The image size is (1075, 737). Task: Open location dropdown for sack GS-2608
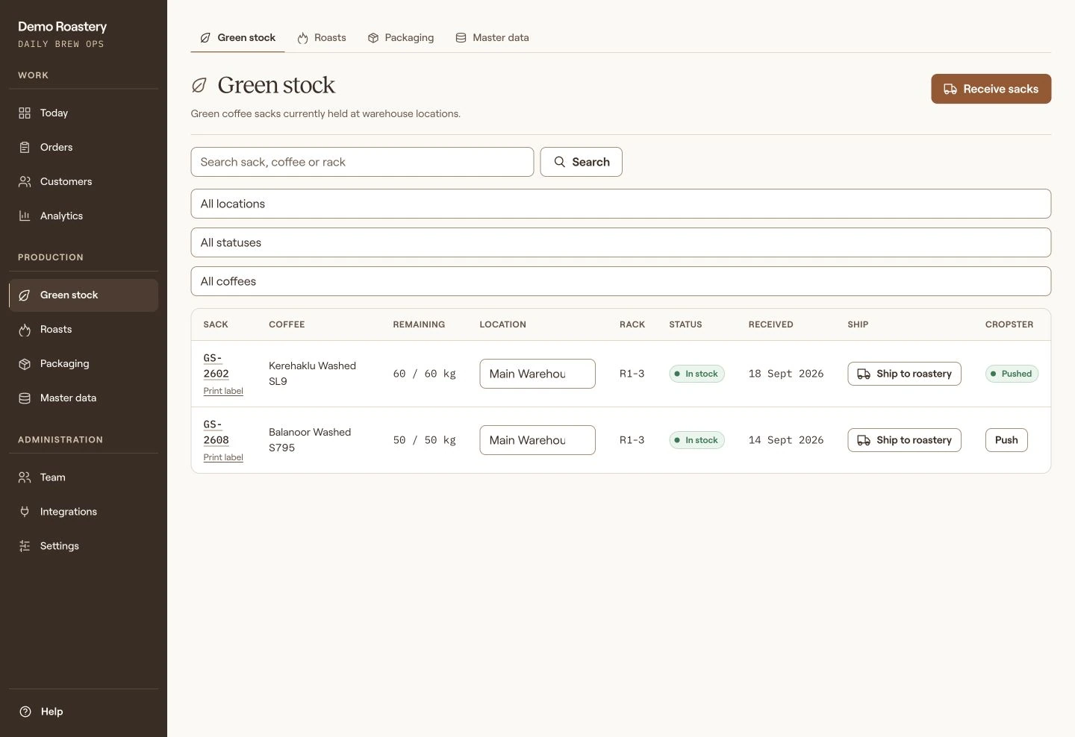point(537,440)
